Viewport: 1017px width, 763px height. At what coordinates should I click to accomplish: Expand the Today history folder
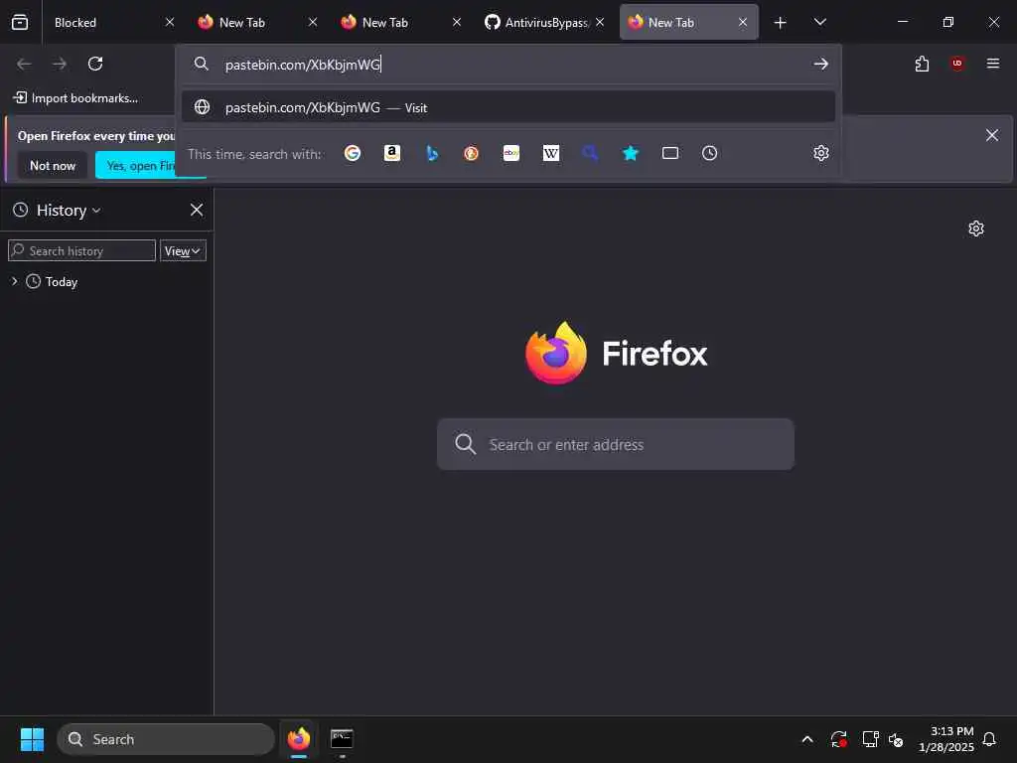(x=14, y=281)
